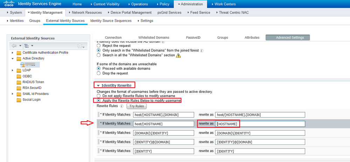Click the Social Login folder icon
The height and width of the screenshot is (162, 350).
tap(19, 100)
